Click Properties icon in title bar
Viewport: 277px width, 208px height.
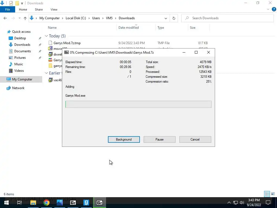click(11, 3)
